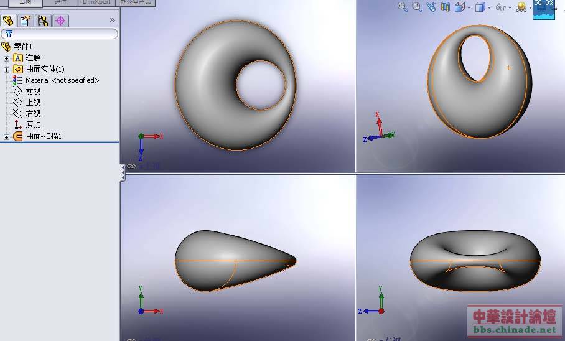This screenshot has width=565, height=341.
Task: Expand the 曲面-扫描1 feature
Action: click(6, 137)
